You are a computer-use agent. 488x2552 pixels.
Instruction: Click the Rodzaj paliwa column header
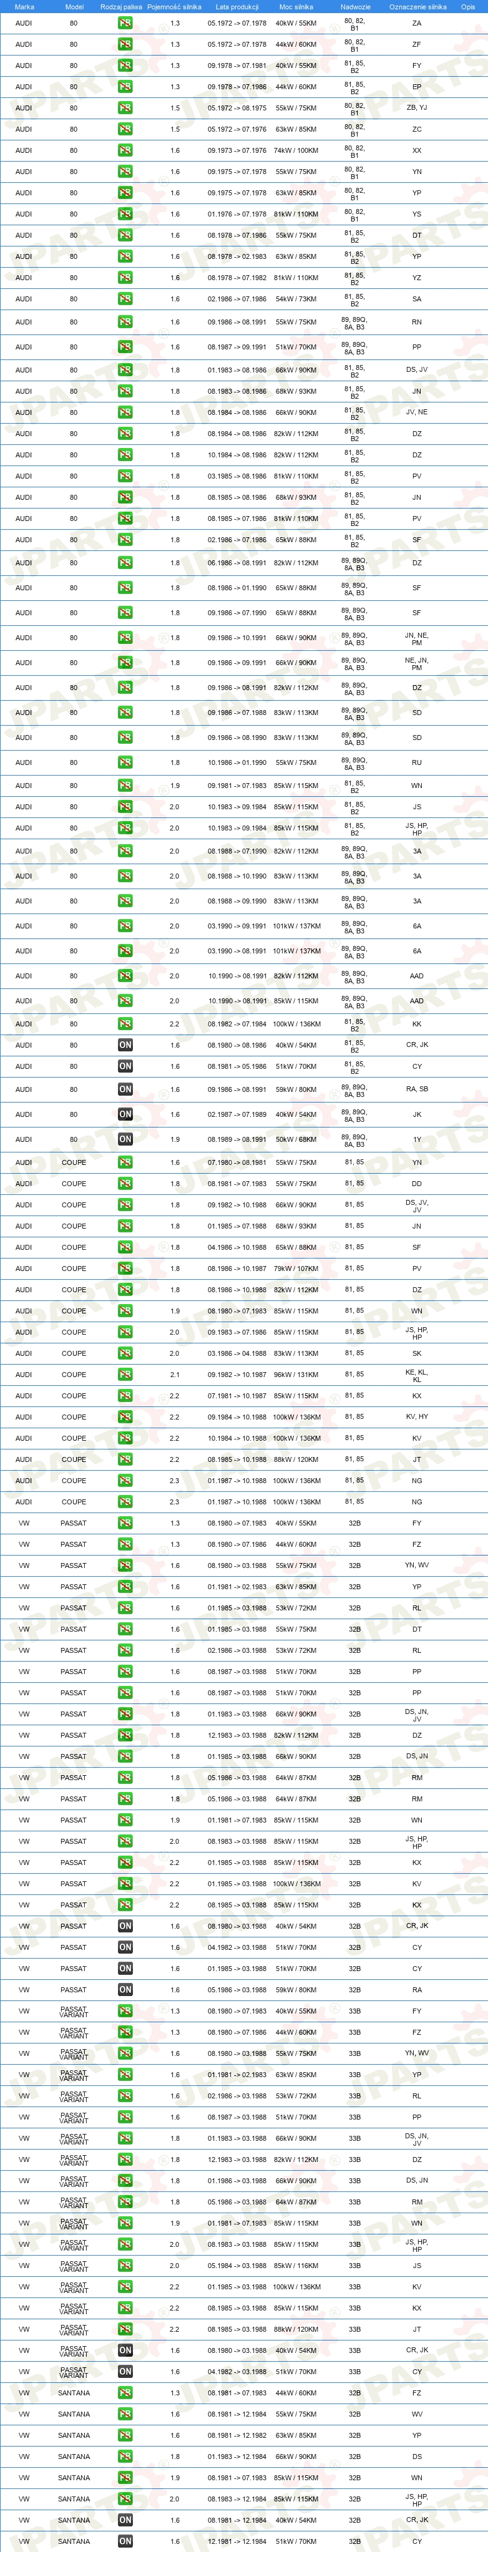click(x=122, y=7)
